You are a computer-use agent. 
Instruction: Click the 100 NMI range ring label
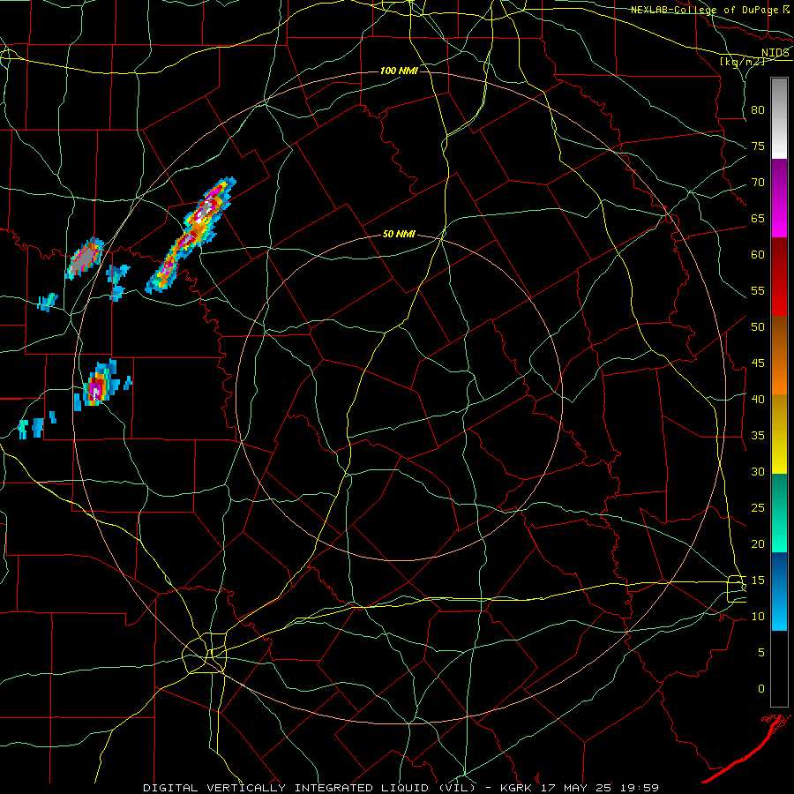pos(399,71)
